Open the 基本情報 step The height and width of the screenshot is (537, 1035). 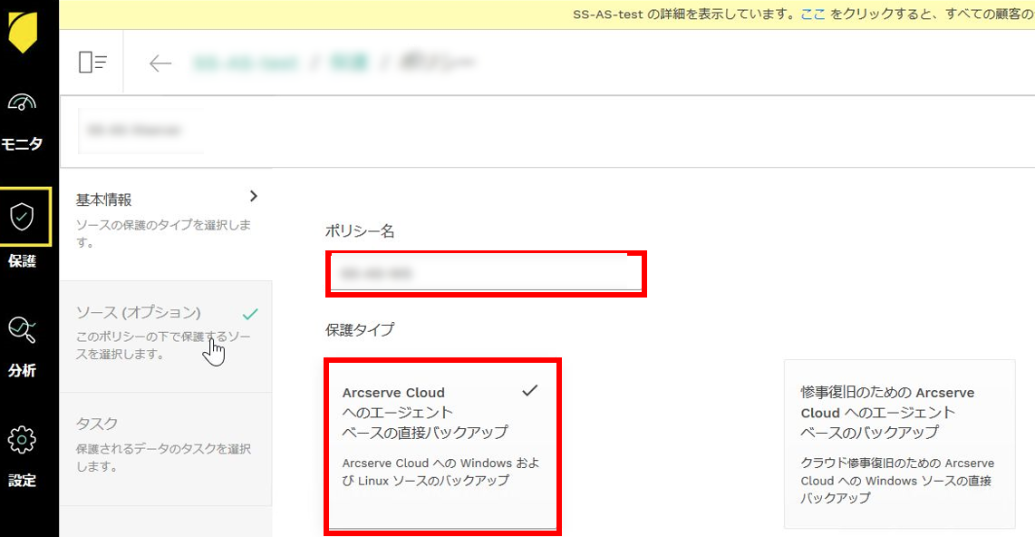(x=166, y=223)
